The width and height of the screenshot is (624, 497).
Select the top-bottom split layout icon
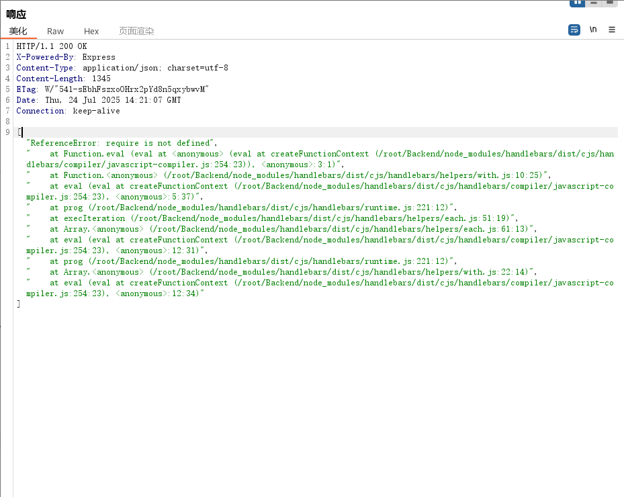tap(593, 3)
